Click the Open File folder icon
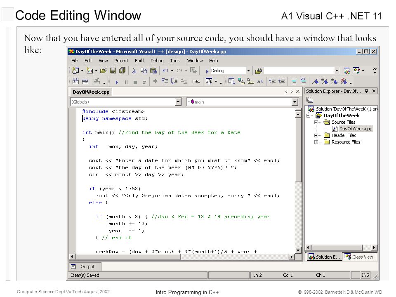This screenshot has width=396, height=297. click(x=103, y=71)
